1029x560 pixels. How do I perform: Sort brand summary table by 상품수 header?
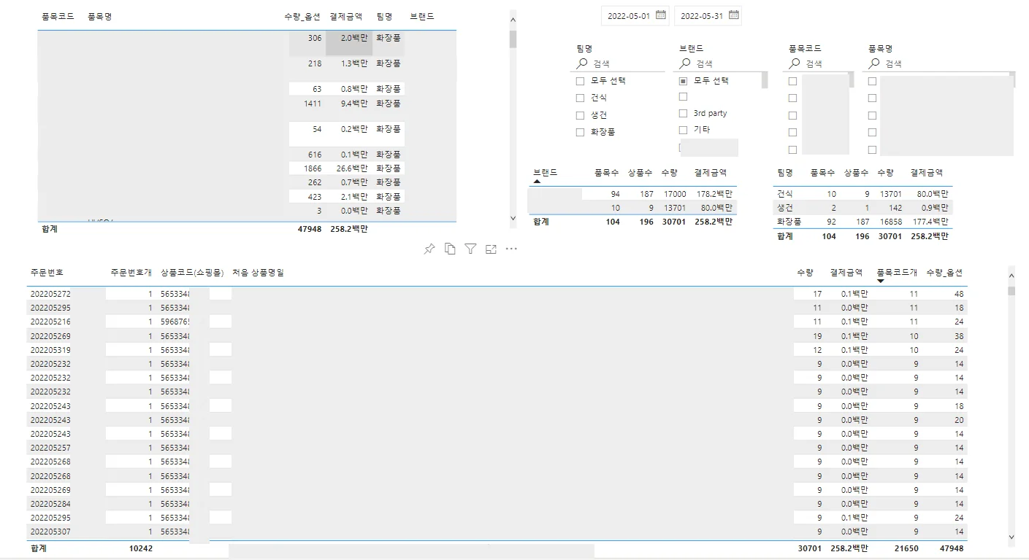(640, 173)
